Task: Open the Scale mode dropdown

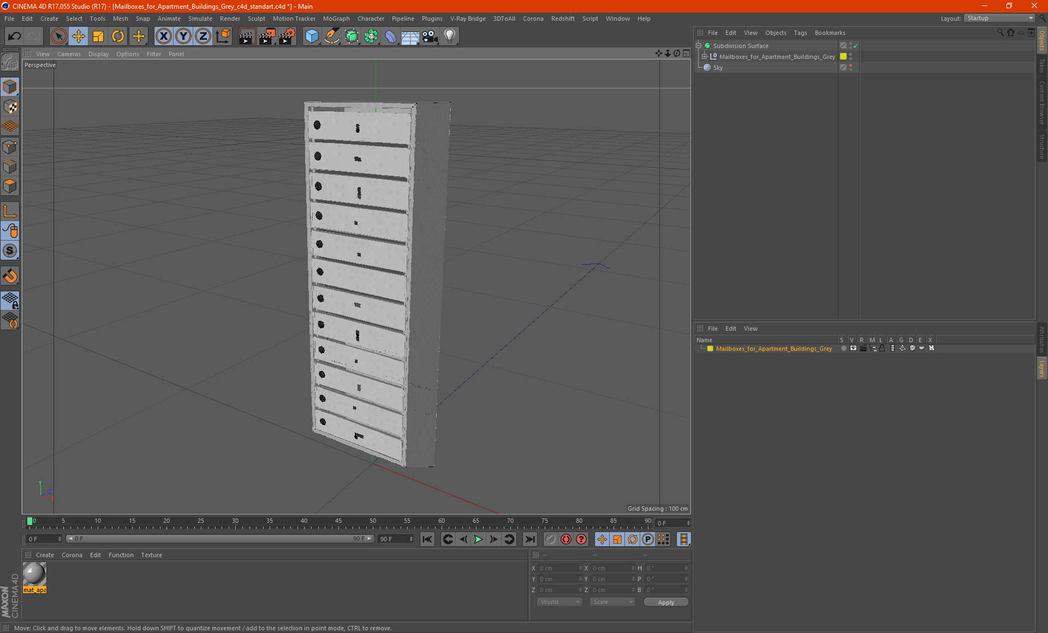Action: (x=612, y=602)
